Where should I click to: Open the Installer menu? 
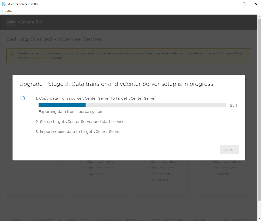point(7,11)
